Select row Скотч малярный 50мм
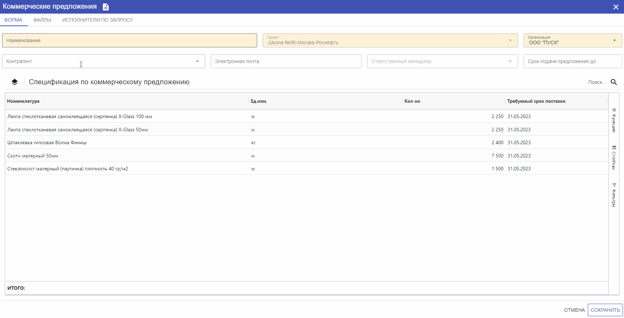Image resolution: width=624 pixels, height=318 pixels. pyautogui.click(x=307, y=156)
